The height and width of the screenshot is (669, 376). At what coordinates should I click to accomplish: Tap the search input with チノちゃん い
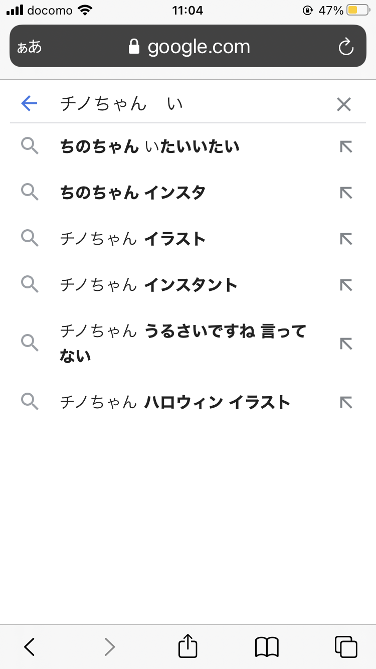(191, 104)
